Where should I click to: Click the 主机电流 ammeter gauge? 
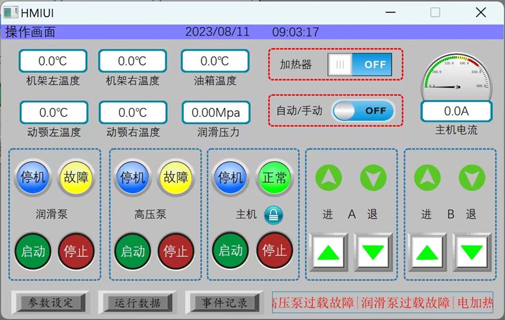(456, 74)
